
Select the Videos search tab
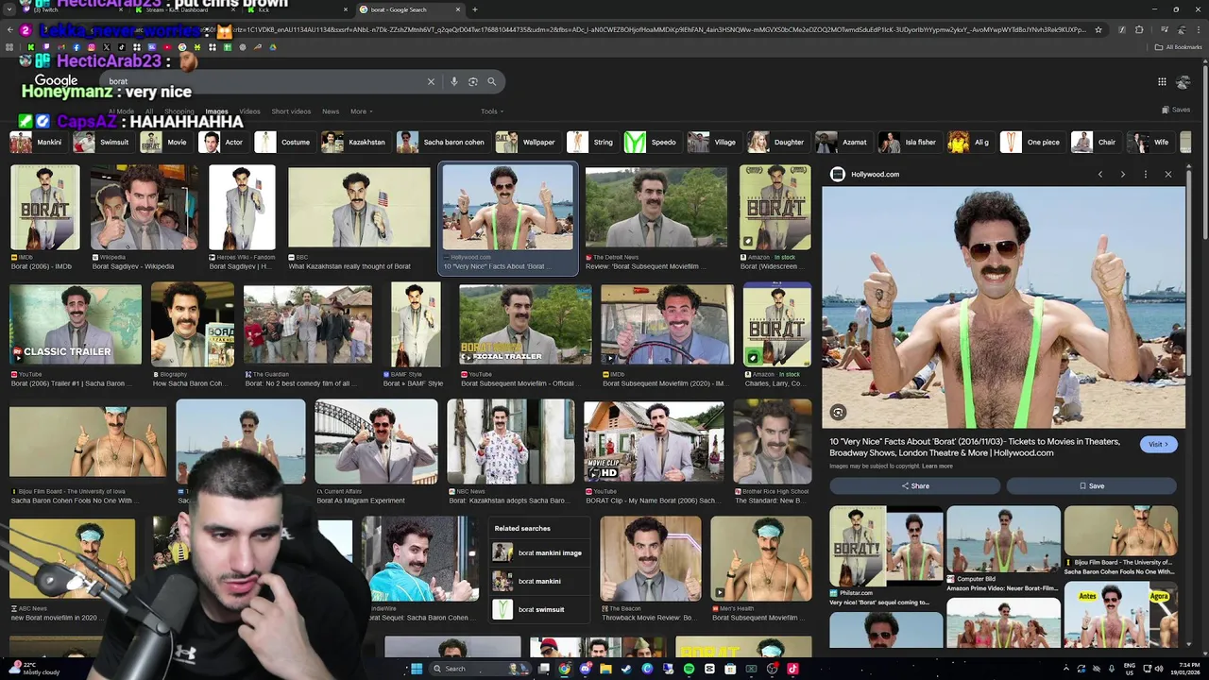[x=249, y=111]
